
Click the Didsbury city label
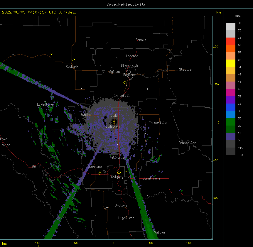point(113,126)
